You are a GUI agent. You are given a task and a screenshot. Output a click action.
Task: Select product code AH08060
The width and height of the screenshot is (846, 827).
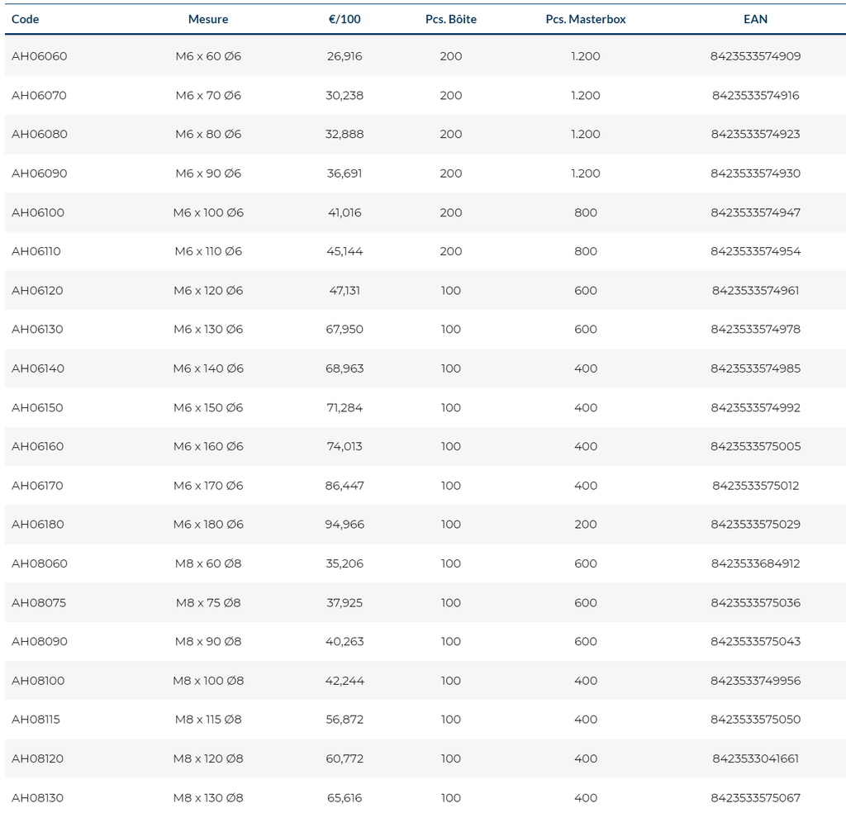(x=40, y=563)
